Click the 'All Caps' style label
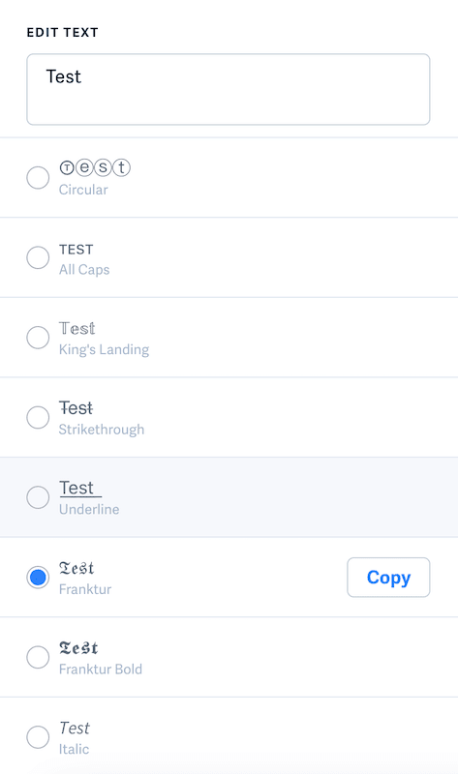This screenshot has height=774, width=458. [84, 270]
